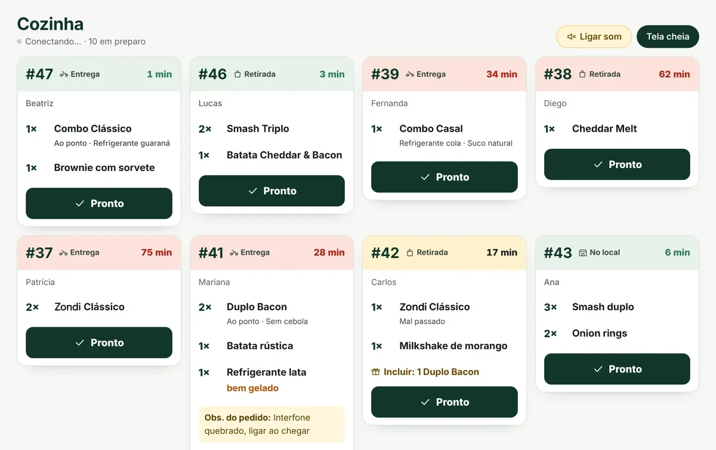
Task: Click the 'Obs. do pedido' note on order #41
Action: click(271, 424)
